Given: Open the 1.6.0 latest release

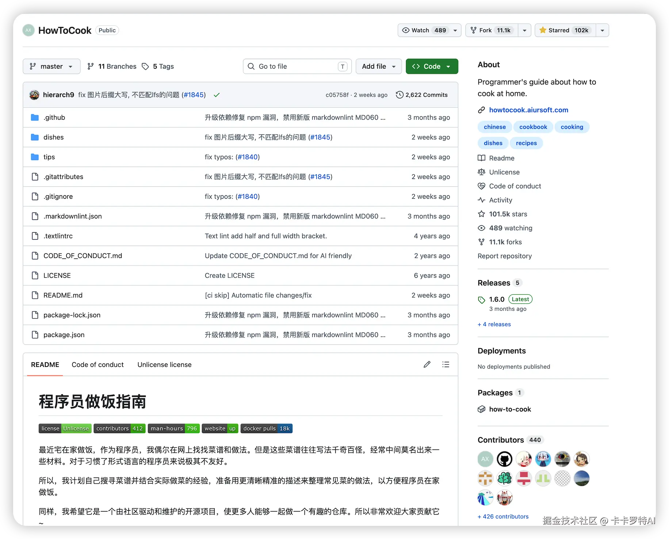Looking at the screenshot, I should (497, 299).
